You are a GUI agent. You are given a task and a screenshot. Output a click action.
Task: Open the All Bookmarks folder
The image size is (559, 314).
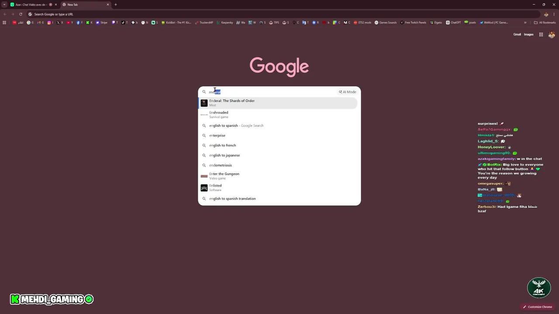click(x=545, y=23)
